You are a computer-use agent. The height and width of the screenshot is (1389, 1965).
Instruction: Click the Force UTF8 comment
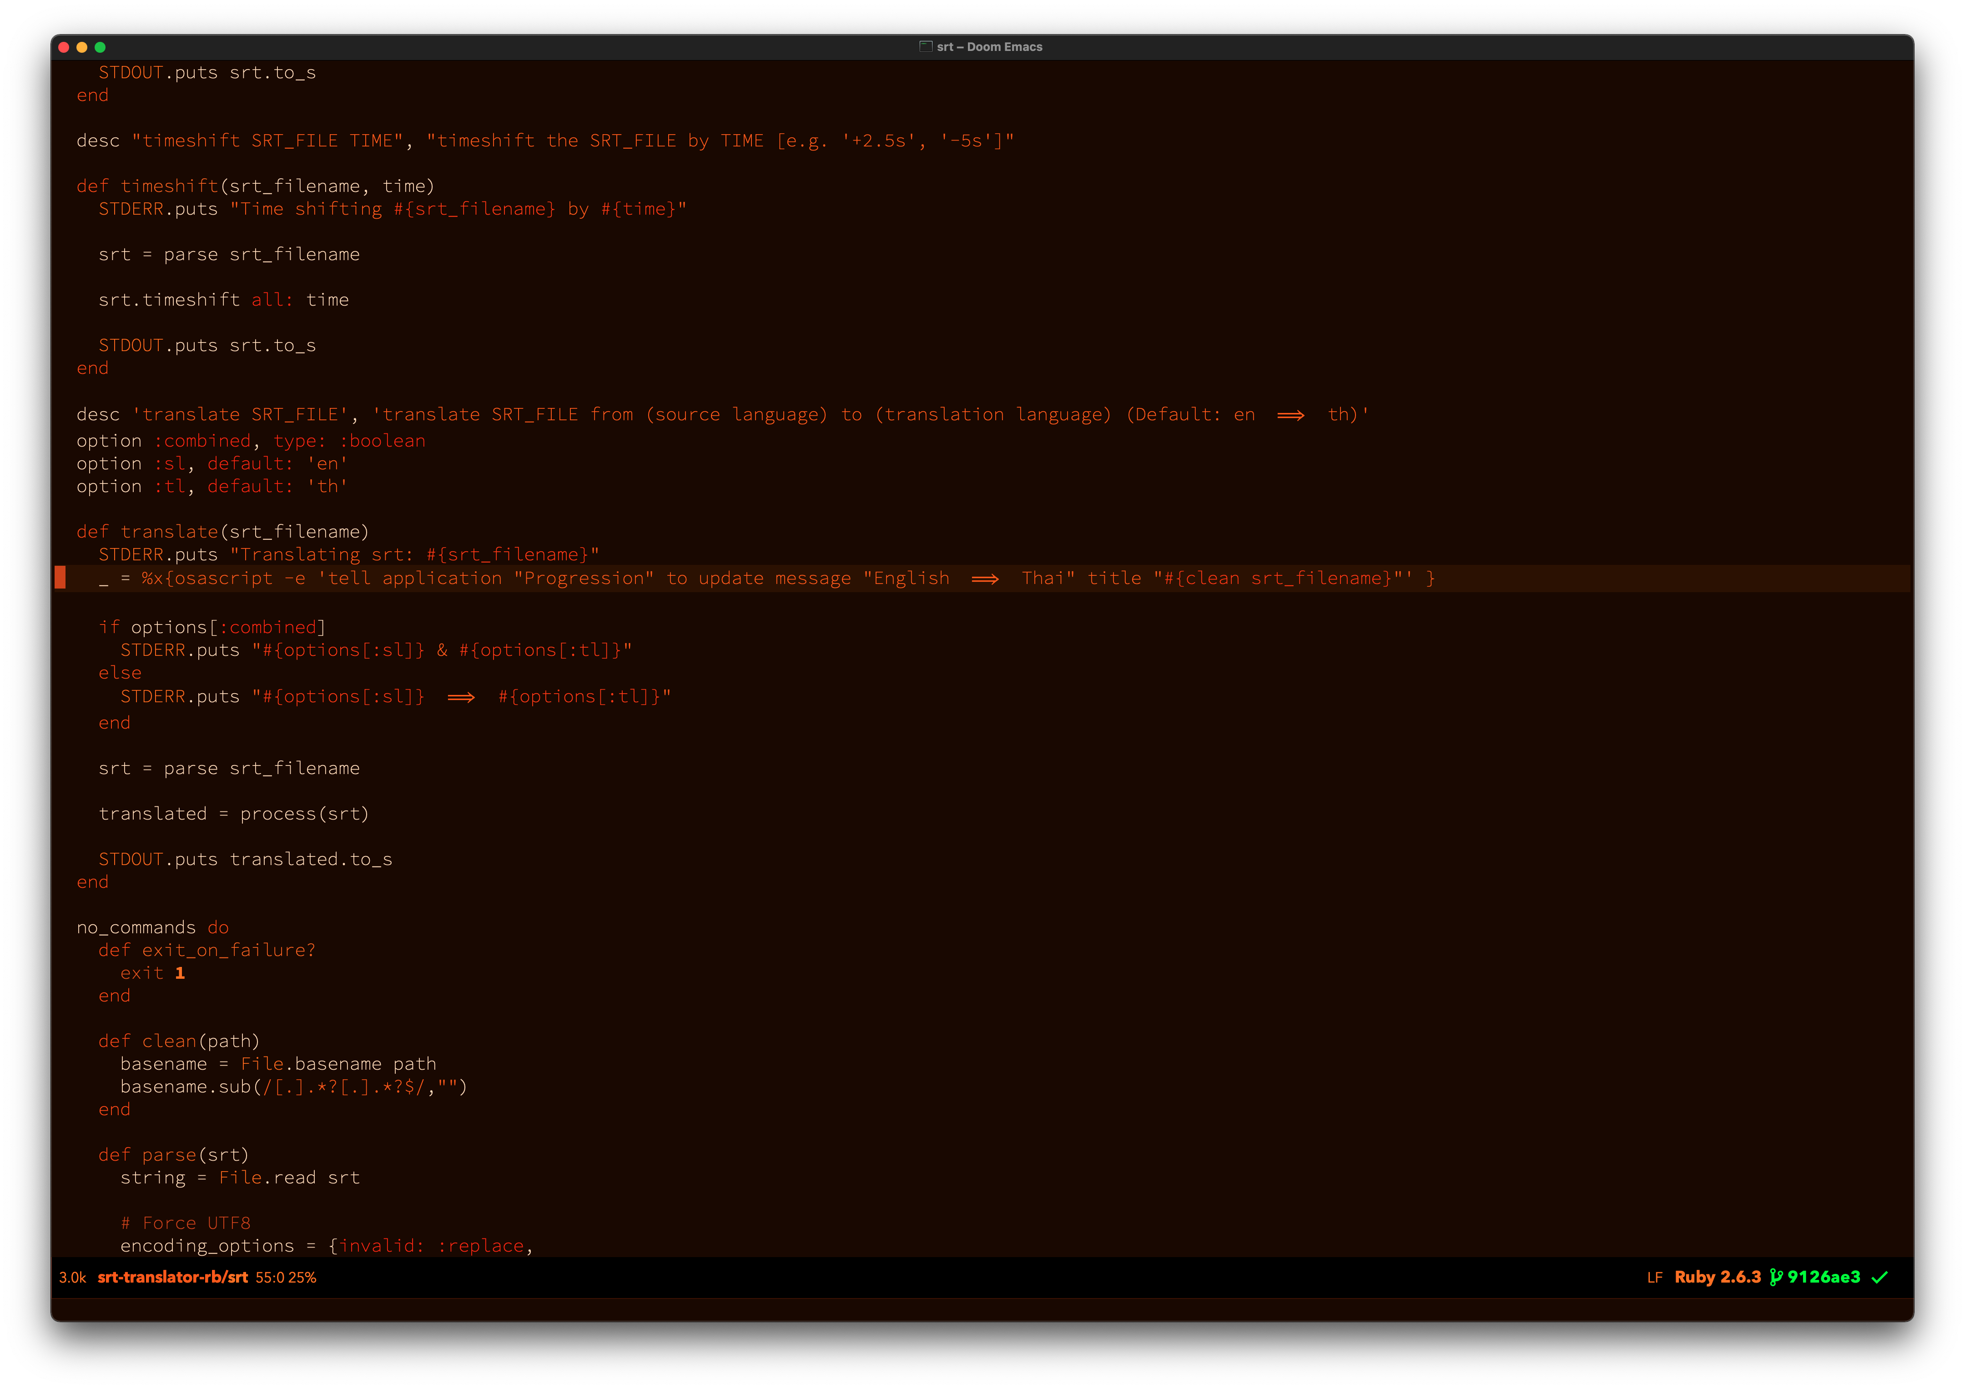[186, 1223]
